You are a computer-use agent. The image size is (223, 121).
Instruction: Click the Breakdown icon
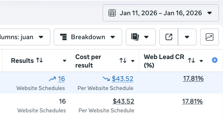[63, 37]
